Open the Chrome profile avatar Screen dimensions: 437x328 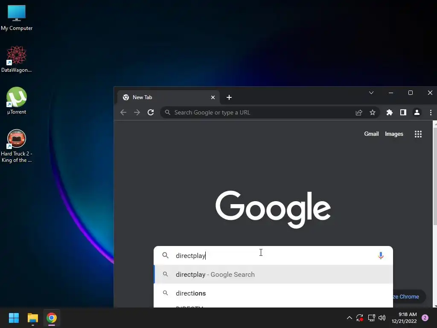[417, 112]
